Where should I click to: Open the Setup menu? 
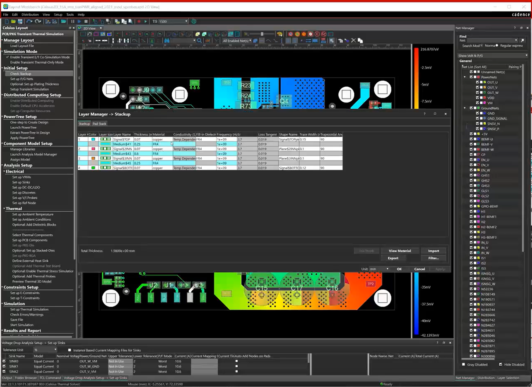[x=58, y=14]
